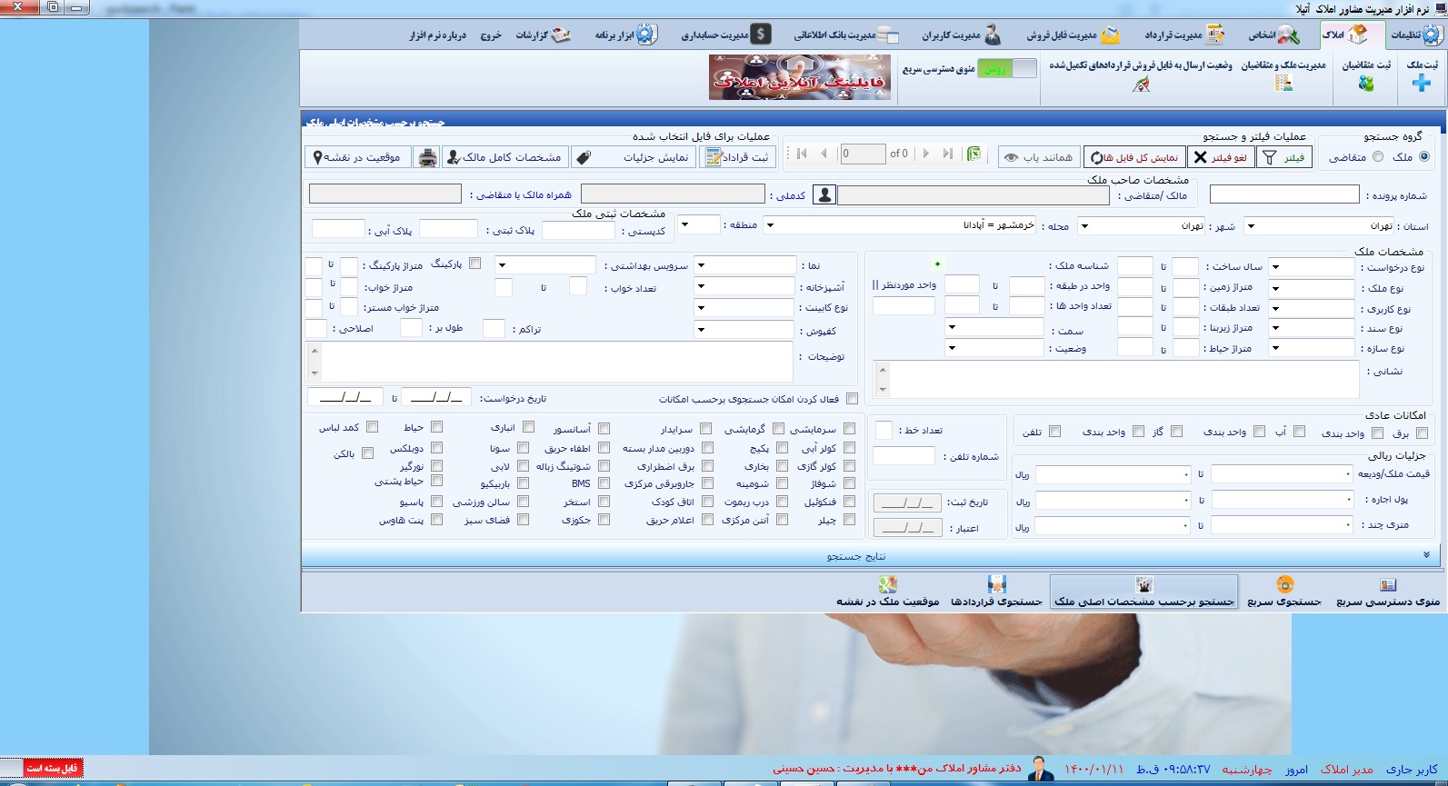This screenshot has height=786, width=1448.
Task: Click the printer icon in the toolbar
Action: pos(427,157)
